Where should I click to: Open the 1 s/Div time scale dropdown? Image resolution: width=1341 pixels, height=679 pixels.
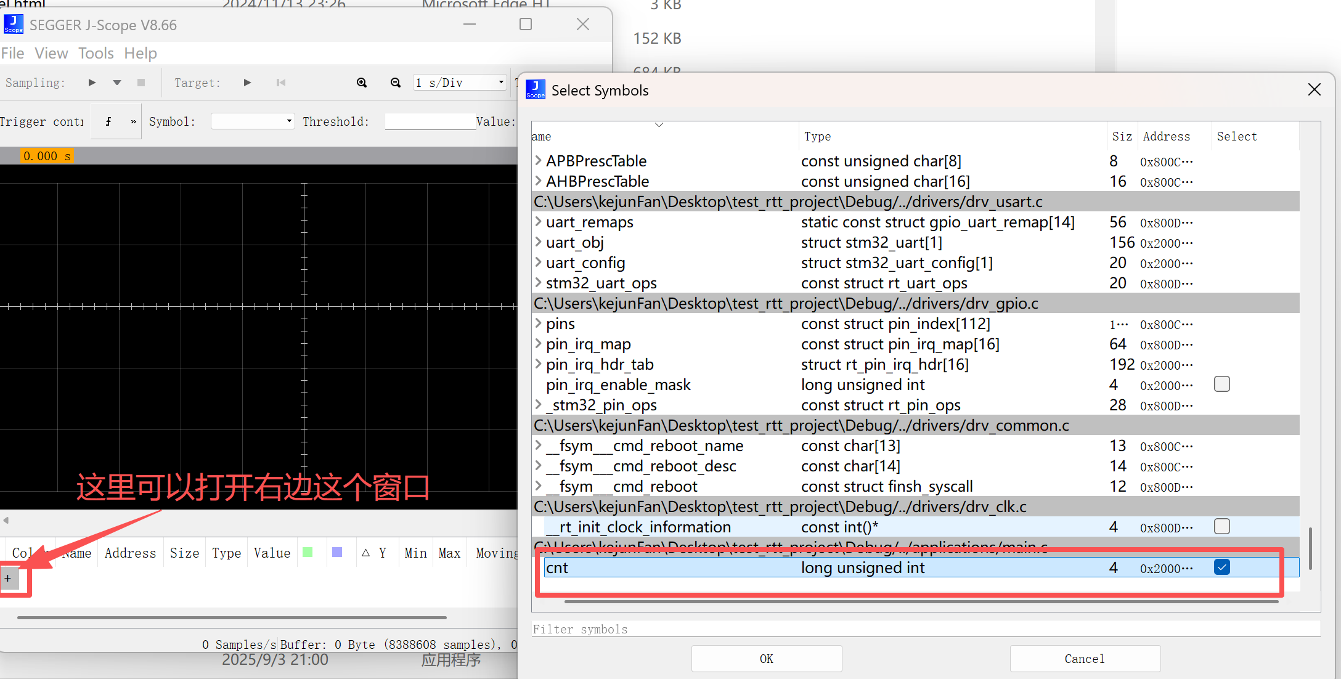pos(460,83)
